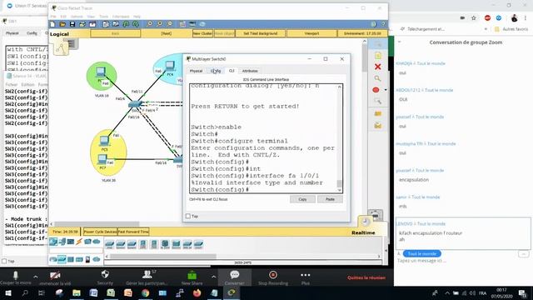
Task: Click the workspace horizontal scrollbar thumb
Action: point(97,224)
